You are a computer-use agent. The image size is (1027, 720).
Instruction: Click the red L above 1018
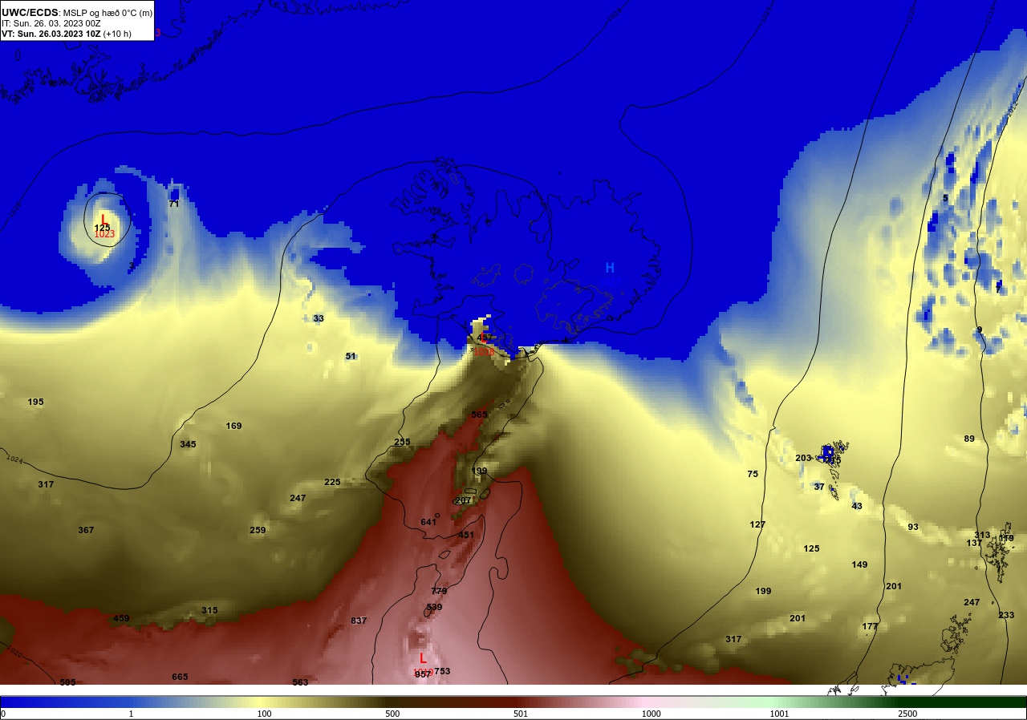click(484, 338)
